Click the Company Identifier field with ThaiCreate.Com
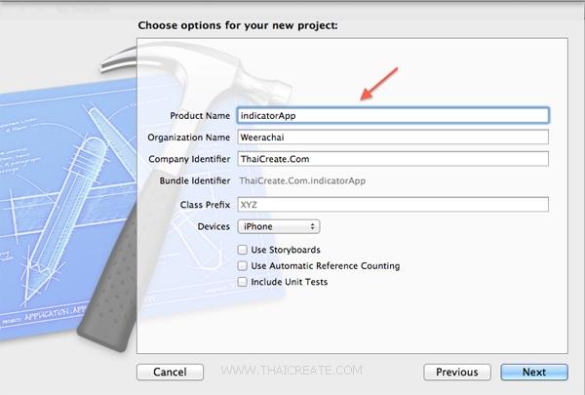585x395 pixels. 393,159
